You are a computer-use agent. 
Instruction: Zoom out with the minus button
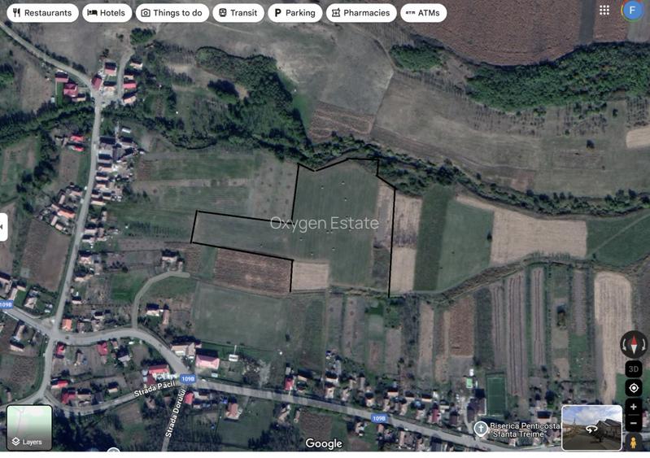tap(634, 423)
